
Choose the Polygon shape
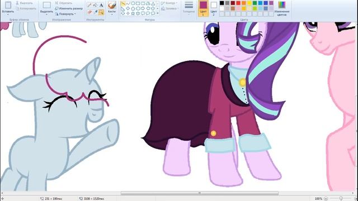pos(148,3)
